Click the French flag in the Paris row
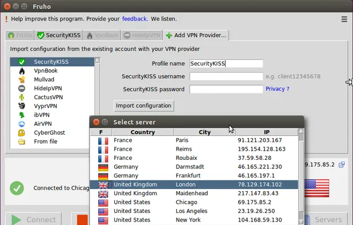 click(103, 141)
